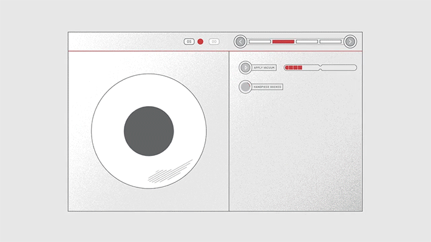
Task: Click the left arrow previous step button
Action: point(240,42)
